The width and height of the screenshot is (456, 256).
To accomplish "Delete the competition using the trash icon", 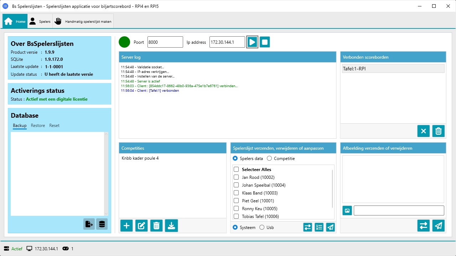I will coord(156,226).
